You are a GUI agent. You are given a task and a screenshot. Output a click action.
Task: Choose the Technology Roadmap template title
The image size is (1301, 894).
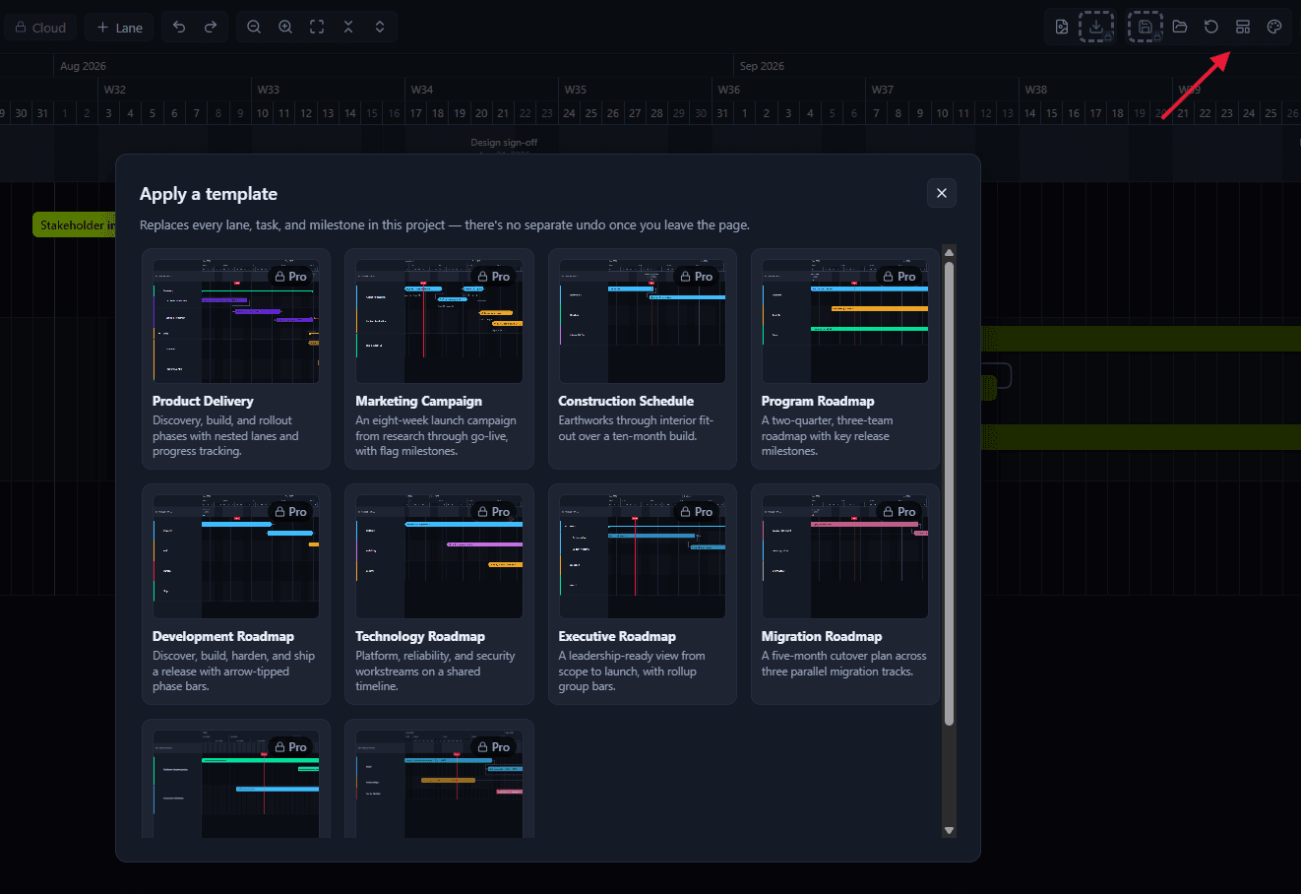[420, 637]
